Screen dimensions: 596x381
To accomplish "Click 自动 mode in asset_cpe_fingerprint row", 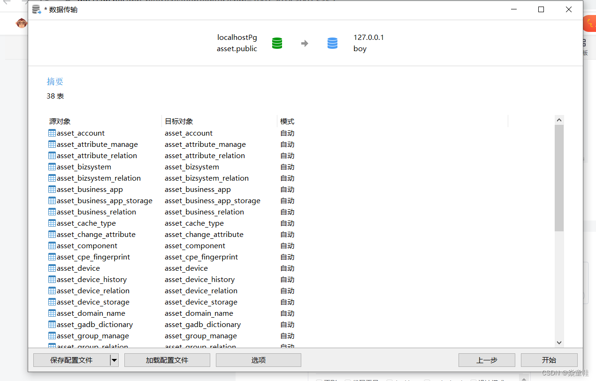I will click(287, 257).
